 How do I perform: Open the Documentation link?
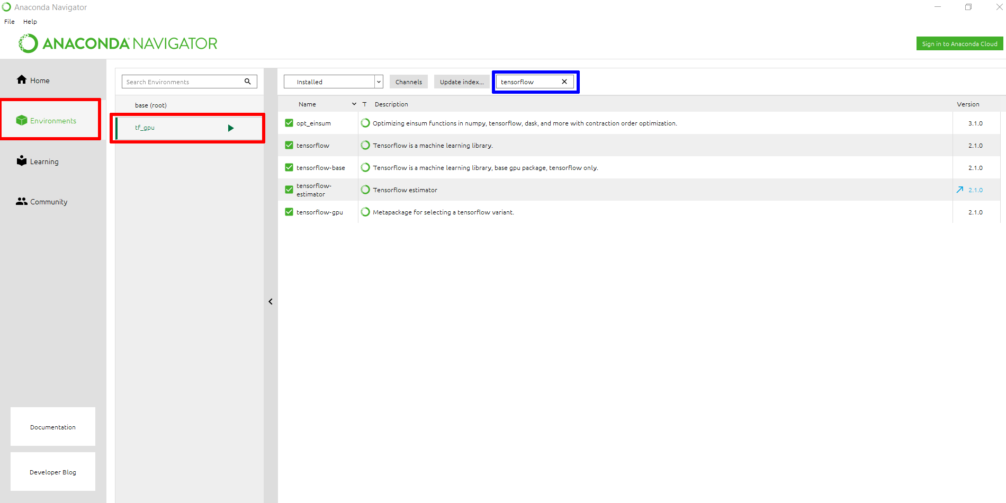tap(53, 427)
